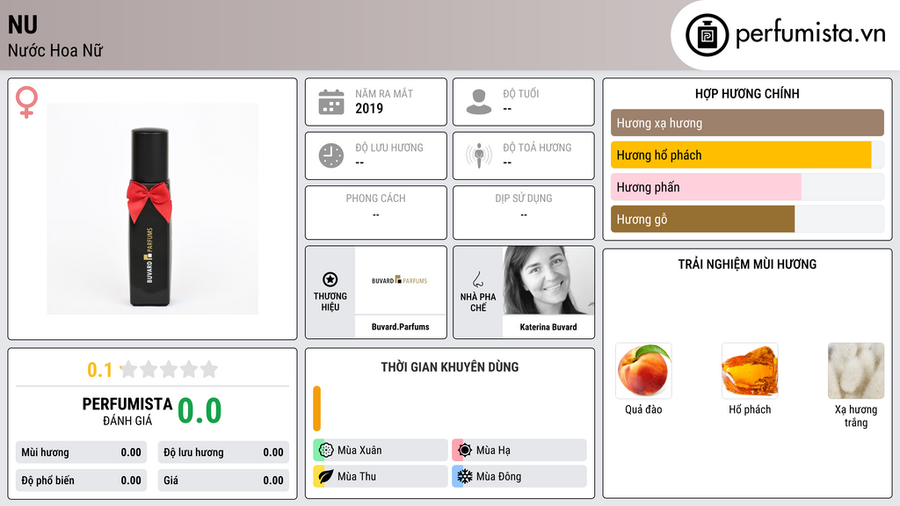Click the nose icon above Nhà pha chế
This screenshot has height=506, width=900.
(477, 279)
